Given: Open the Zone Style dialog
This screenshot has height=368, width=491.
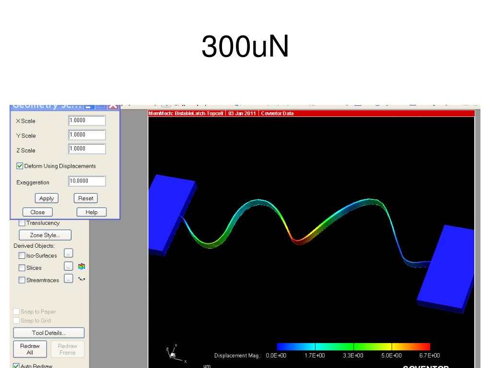Looking at the screenshot, I should coord(45,235).
